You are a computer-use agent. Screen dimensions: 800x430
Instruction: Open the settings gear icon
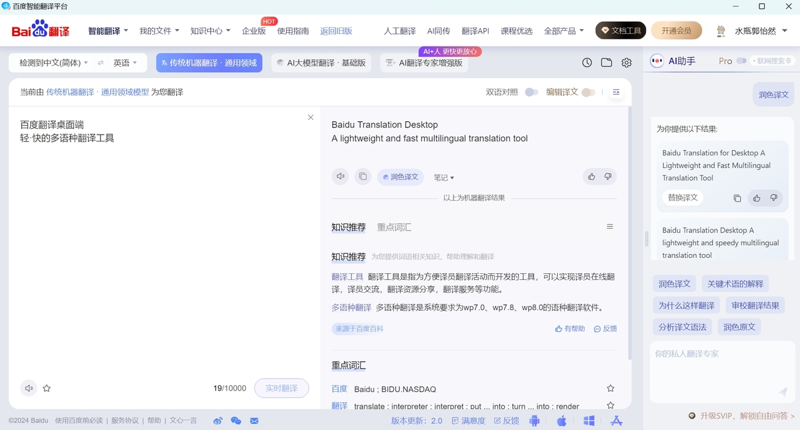626,61
